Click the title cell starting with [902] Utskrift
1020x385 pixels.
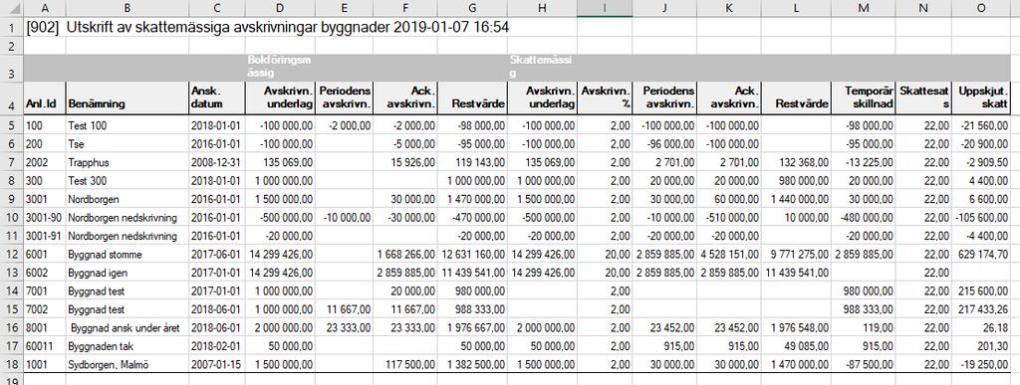click(x=267, y=28)
